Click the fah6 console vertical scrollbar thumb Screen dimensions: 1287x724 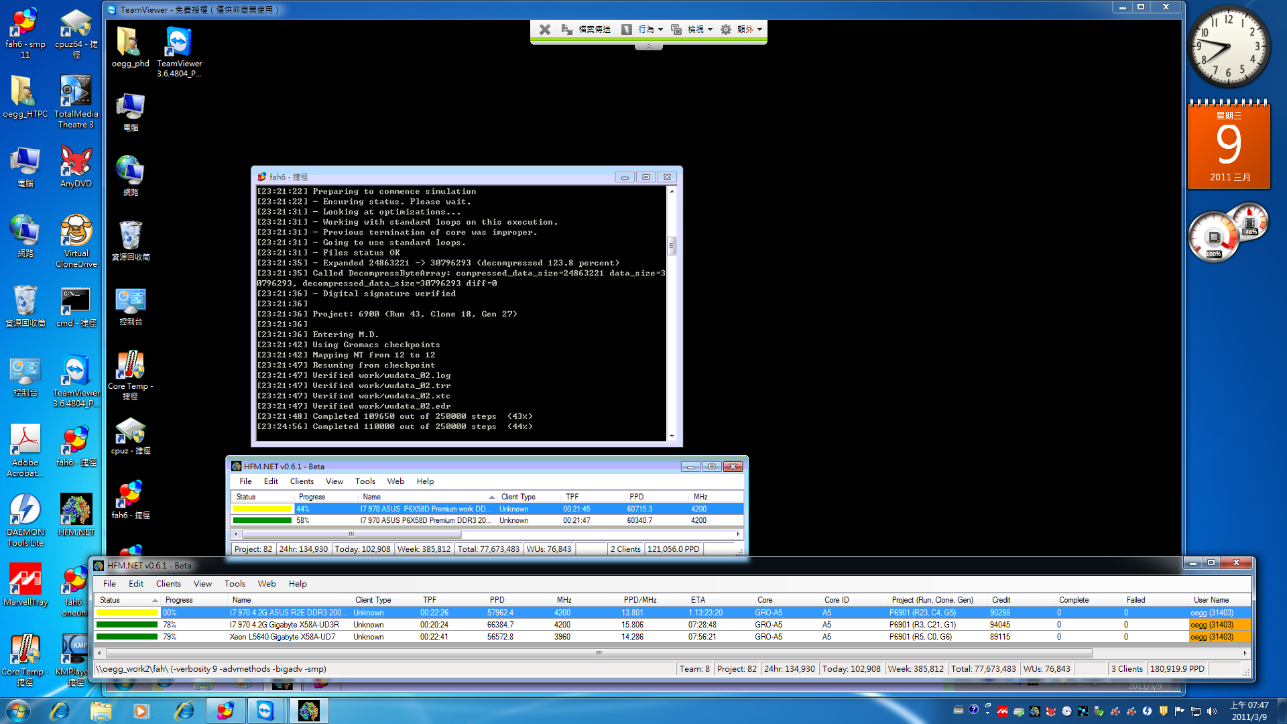tap(672, 246)
